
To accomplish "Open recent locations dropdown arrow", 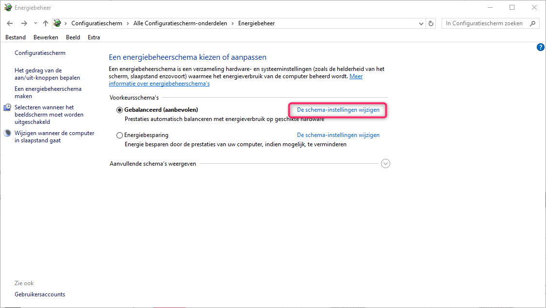I will pos(35,23).
